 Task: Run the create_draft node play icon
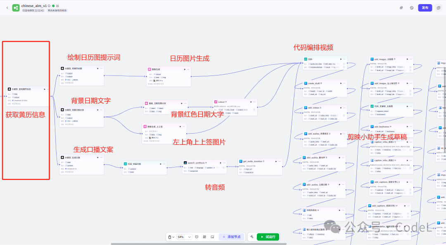click(x=341, y=83)
